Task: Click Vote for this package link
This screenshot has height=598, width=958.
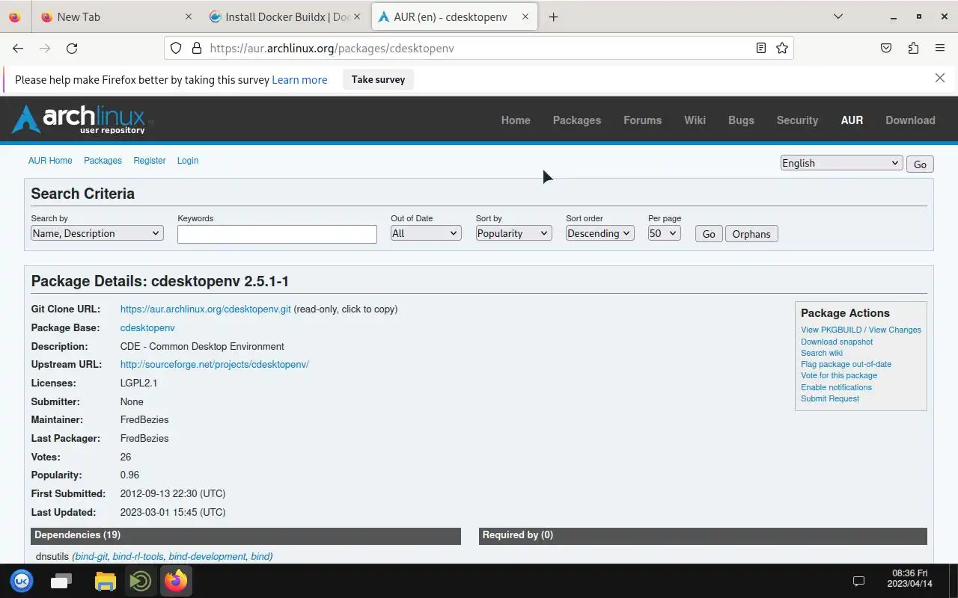Action: pos(839,375)
